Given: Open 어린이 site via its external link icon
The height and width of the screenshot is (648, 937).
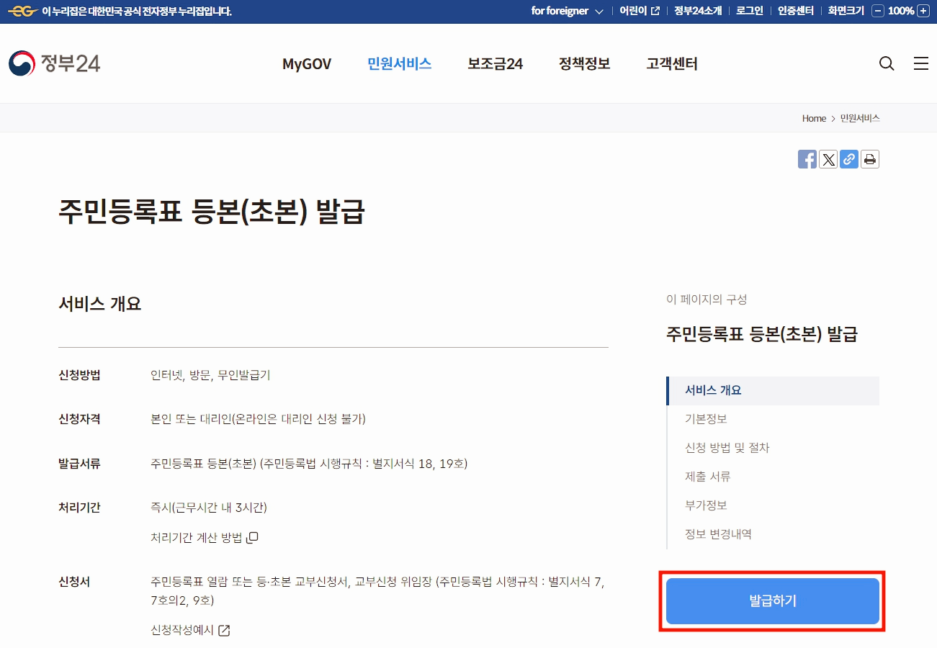Looking at the screenshot, I should 653,11.
